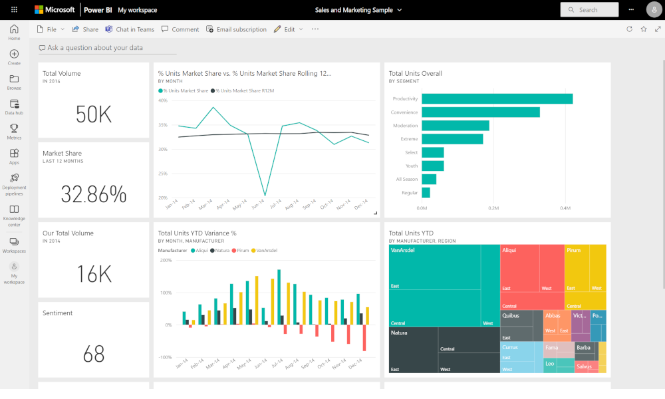Image resolution: width=665 pixels, height=399 pixels.
Task: Select the Productivity bar in Total Units Overall
Action: pyautogui.click(x=497, y=99)
